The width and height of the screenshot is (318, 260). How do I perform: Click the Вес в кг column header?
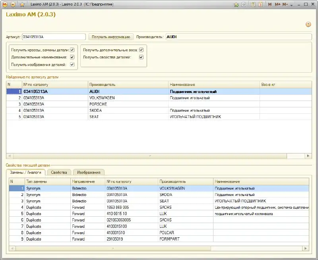click(286, 85)
